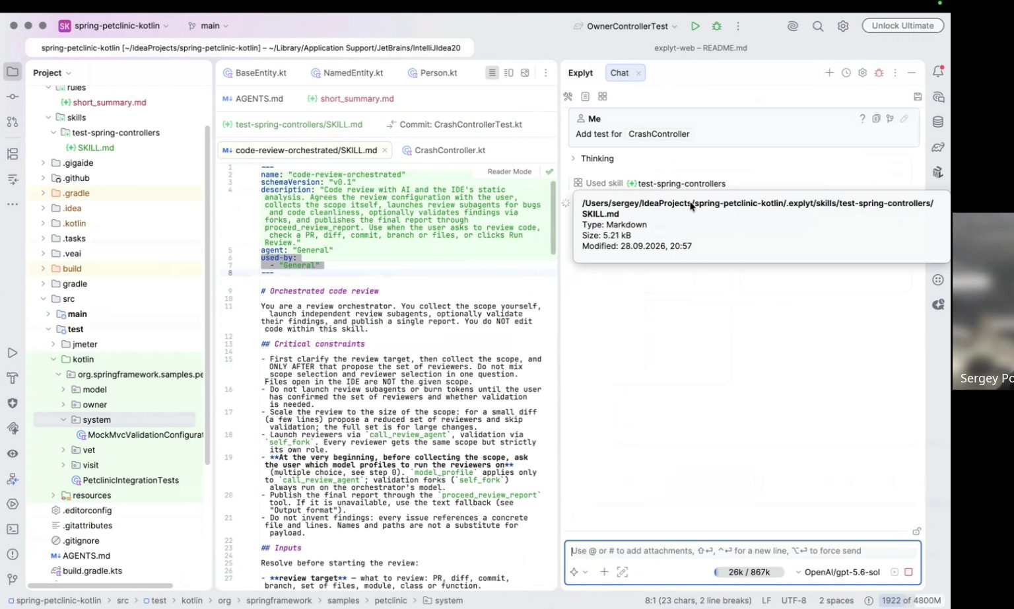Click the 26k / 867k token usage indicator
The height and width of the screenshot is (609, 1014).
tap(749, 572)
